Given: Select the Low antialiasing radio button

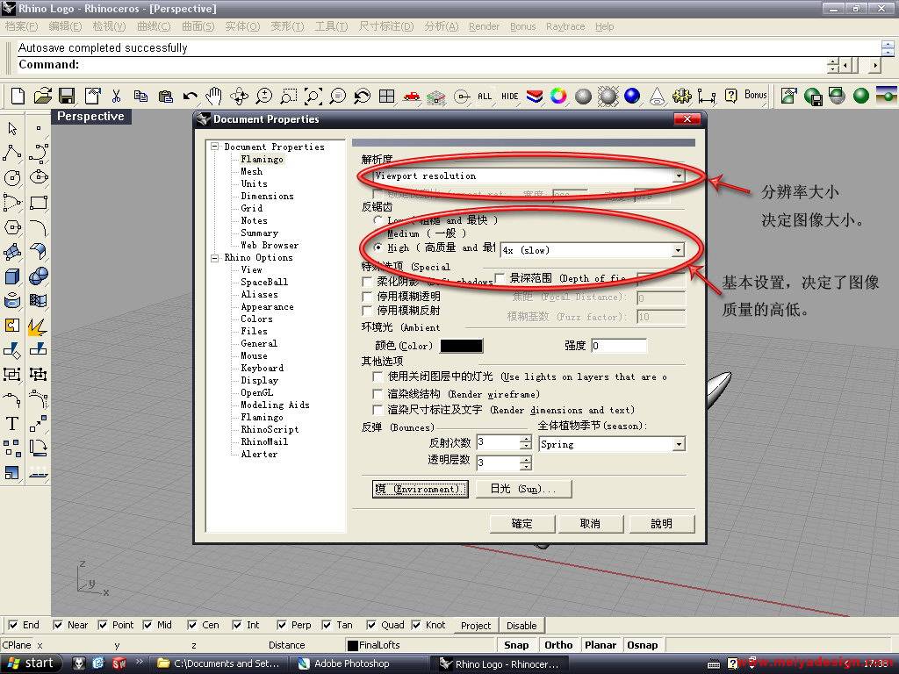Looking at the screenshot, I should coord(378,219).
